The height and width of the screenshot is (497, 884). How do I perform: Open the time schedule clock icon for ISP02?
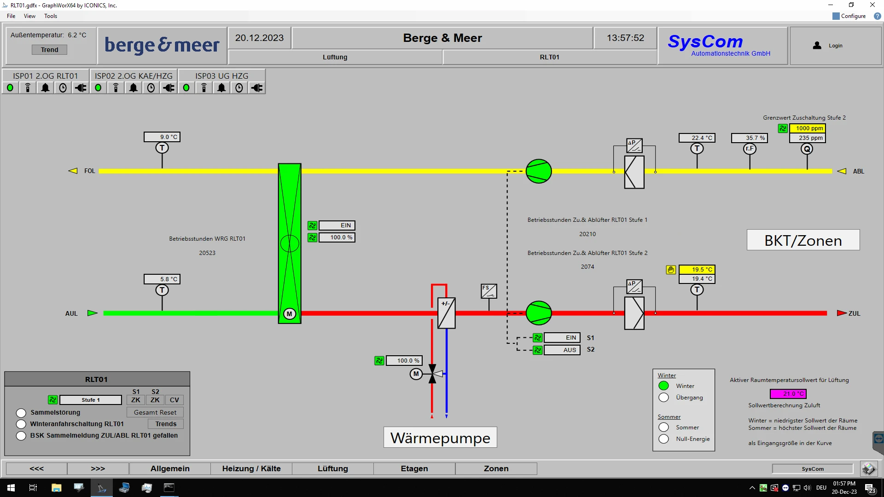151,87
